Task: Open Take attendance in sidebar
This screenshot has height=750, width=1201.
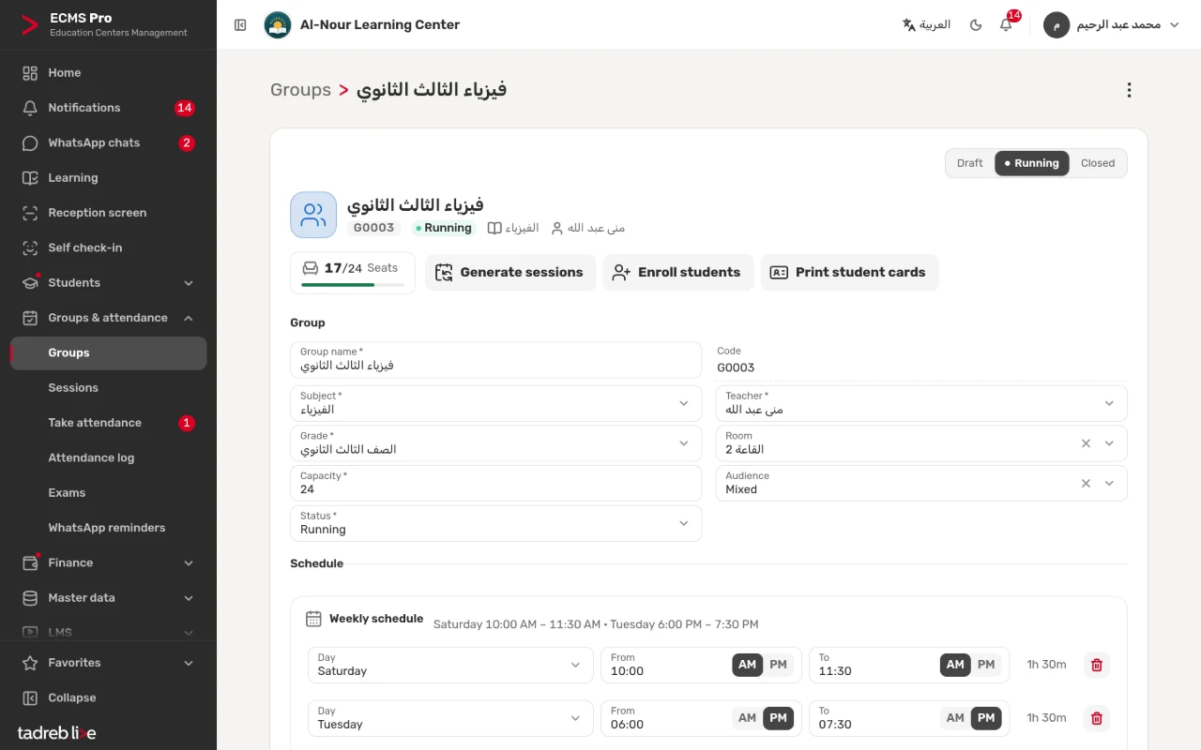Action: pos(109,423)
